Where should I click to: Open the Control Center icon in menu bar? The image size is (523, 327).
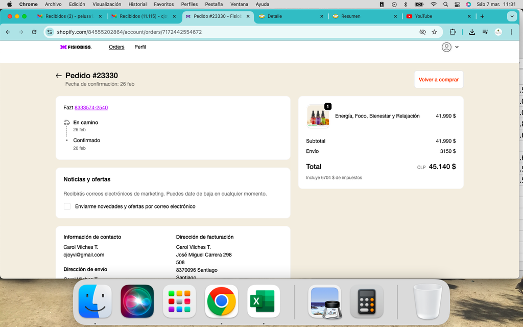pyautogui.click(x=457, y=4)
